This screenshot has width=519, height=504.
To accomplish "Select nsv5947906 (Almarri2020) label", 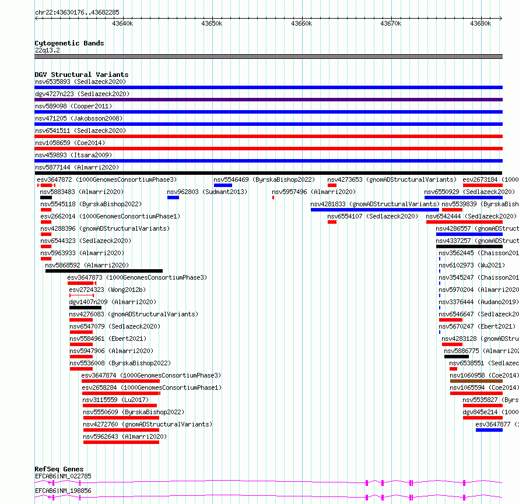I will (x=111, y=351).
